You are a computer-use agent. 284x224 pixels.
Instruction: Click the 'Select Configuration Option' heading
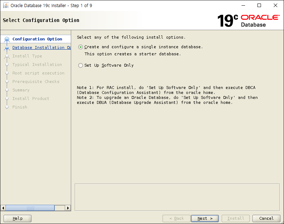[41, 20]
